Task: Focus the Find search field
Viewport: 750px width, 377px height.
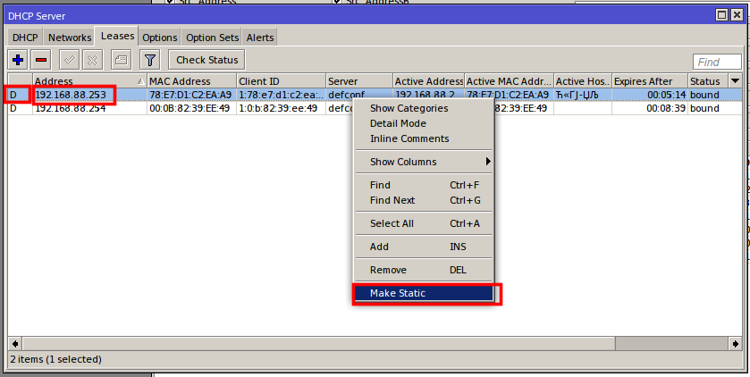Action: point(717,63)
